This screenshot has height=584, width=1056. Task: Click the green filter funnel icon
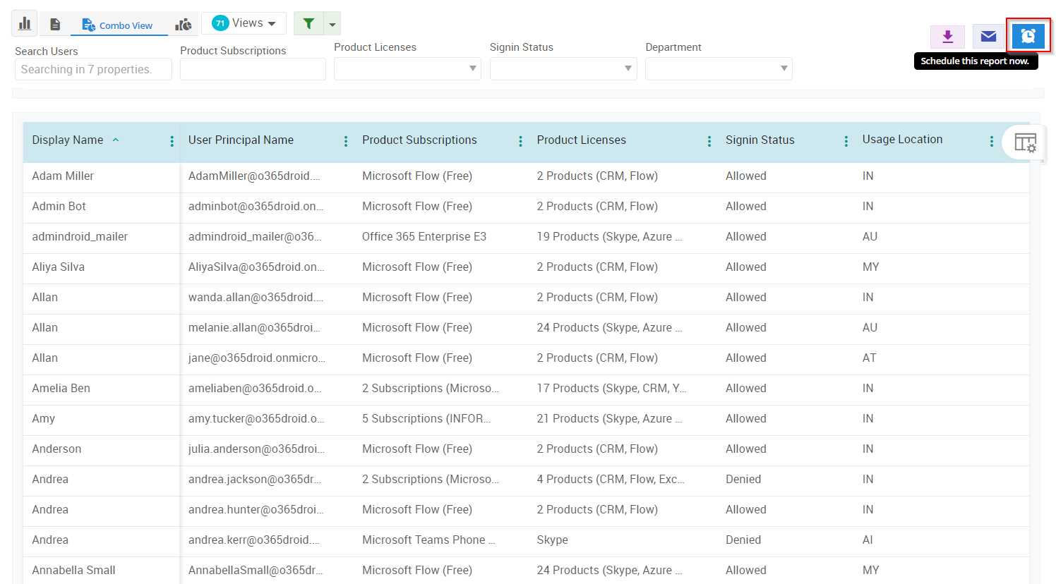point(308,24)
